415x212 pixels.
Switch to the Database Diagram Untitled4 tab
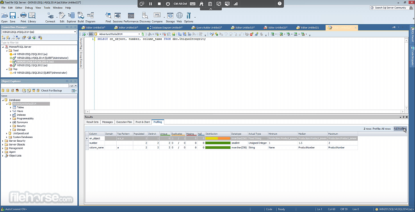click(165, 28)
